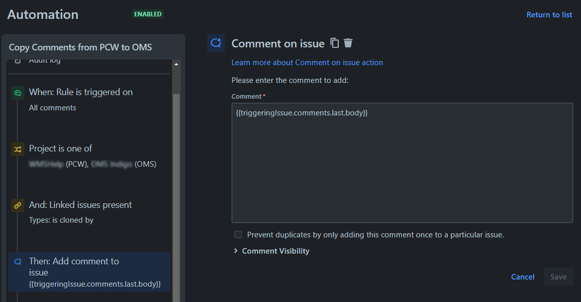The image size is (581, 302).
Task: Click inside the Comment text area
Action: point(402,163)
